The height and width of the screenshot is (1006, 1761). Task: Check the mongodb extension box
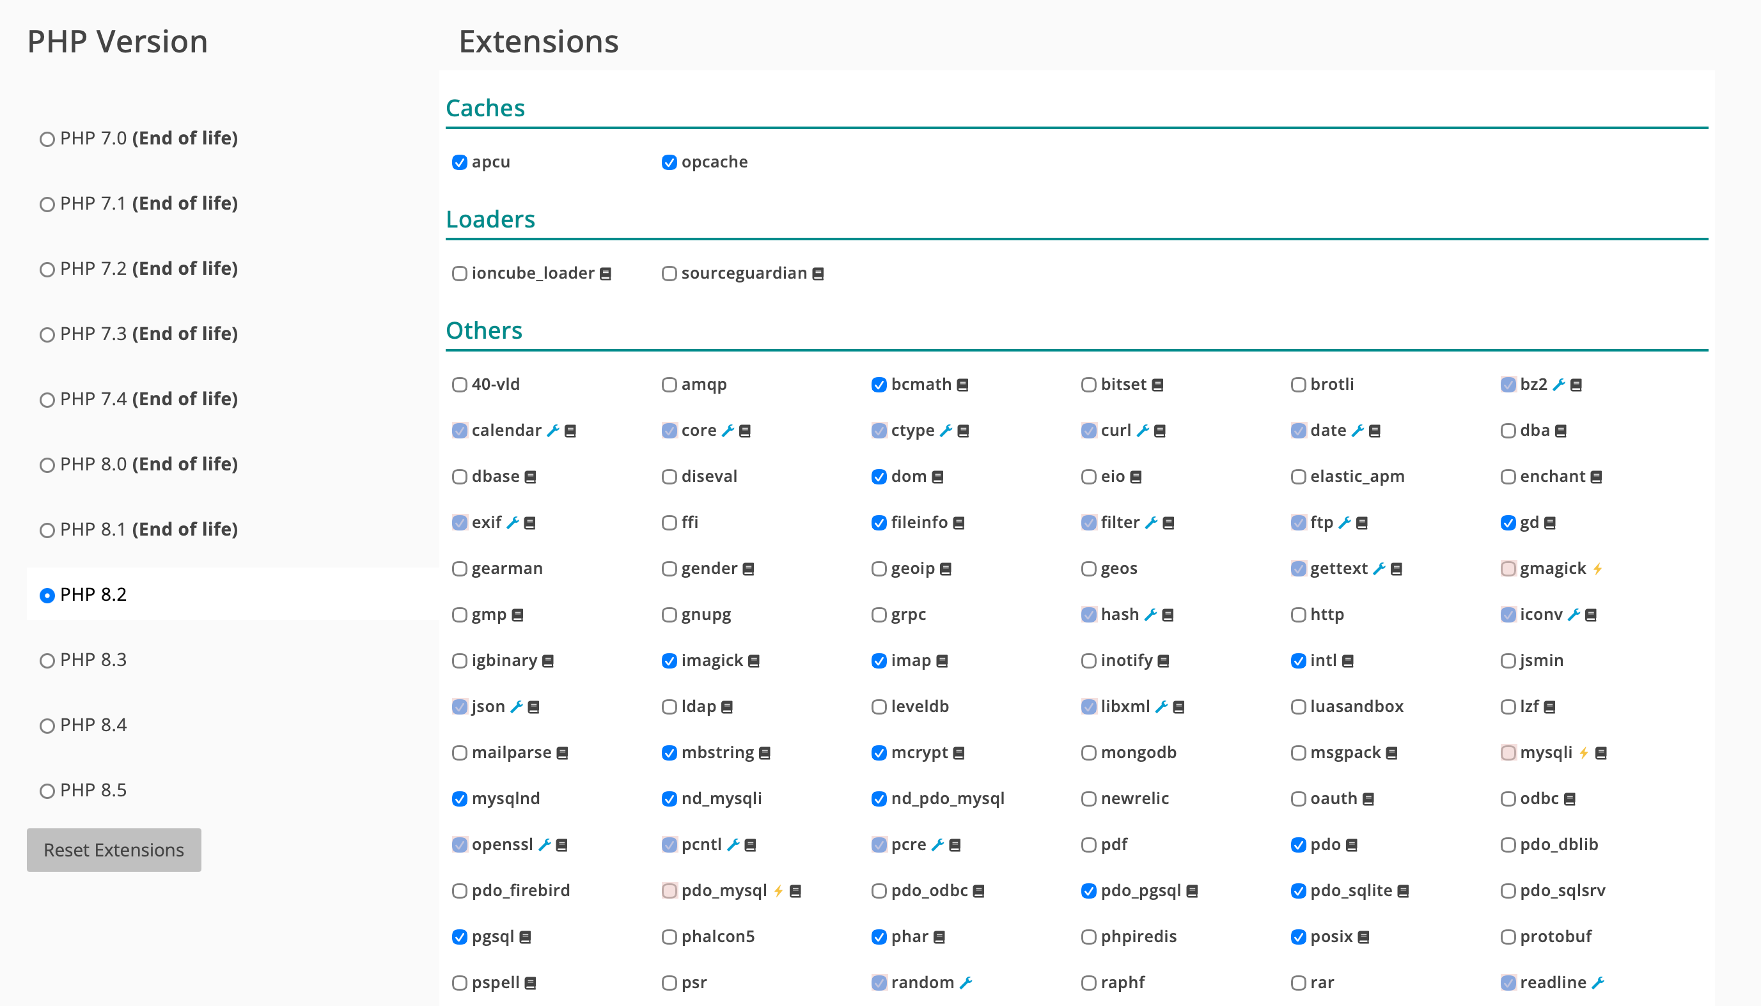click(1088, 754)
